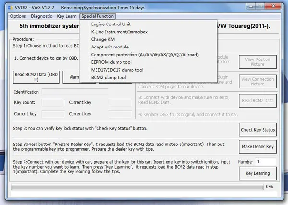Focus the Number input field

[265, 162]
